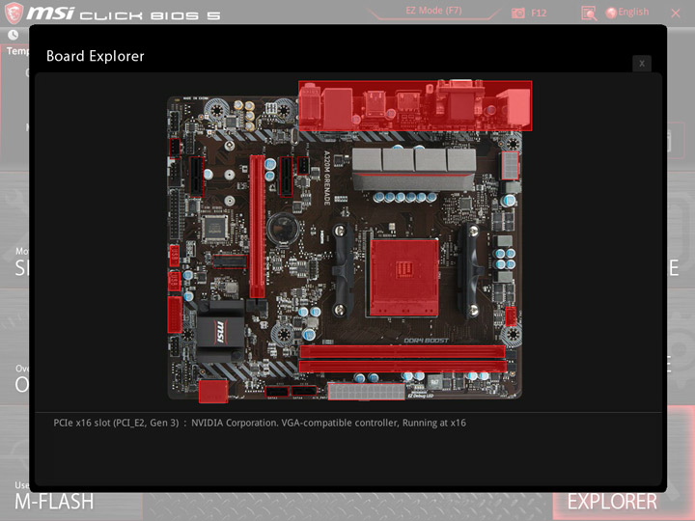
Task: Click the left SATA port at board bottom
Action: tap(277, 392)
